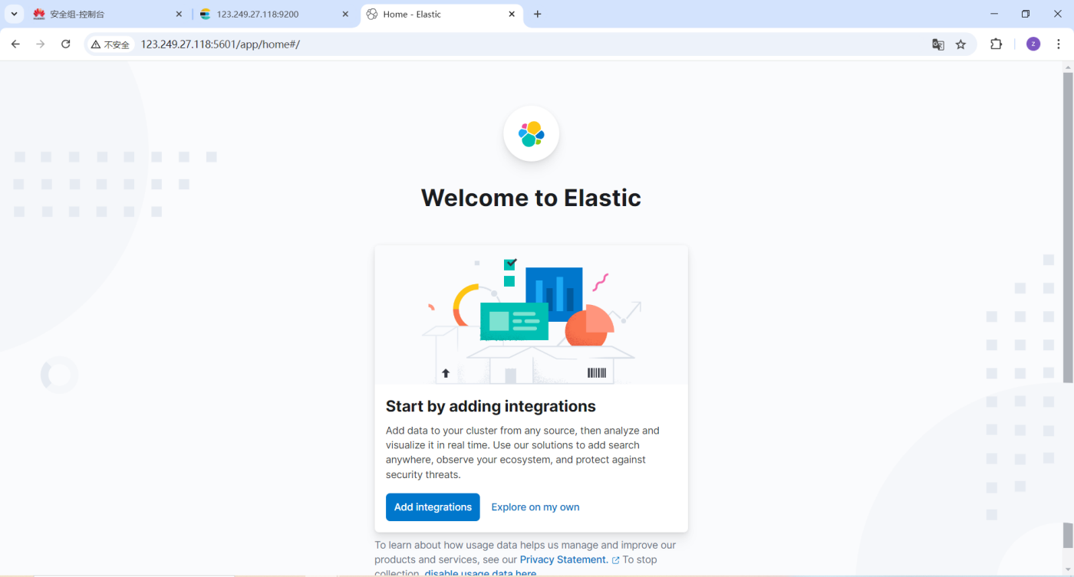Select the Home - Elastic tab

[441, 14]
